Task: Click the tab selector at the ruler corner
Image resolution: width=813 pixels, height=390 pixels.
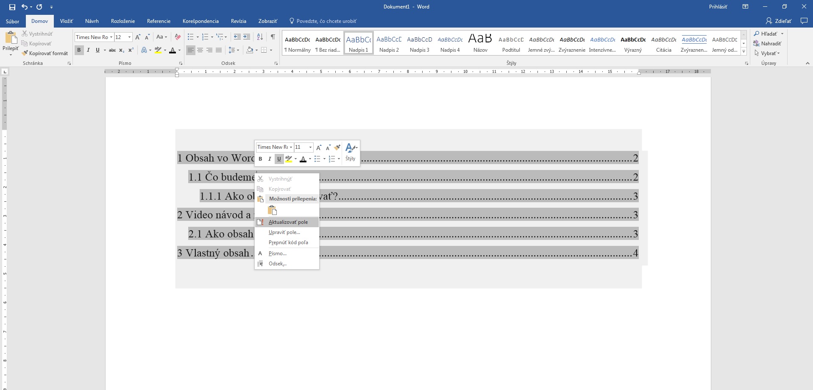Action: (x=5, y=72)
